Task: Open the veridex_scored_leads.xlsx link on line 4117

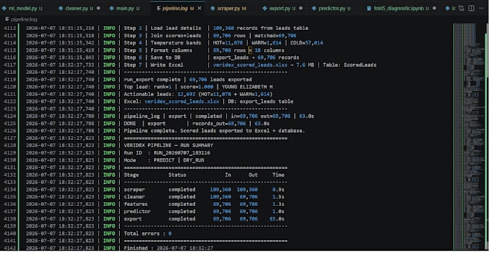Action: click(250, 65)
